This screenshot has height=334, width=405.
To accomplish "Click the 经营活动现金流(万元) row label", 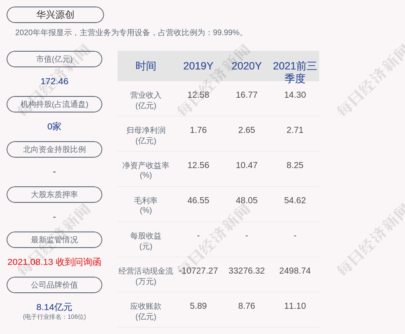I will (x=146, y=276).
